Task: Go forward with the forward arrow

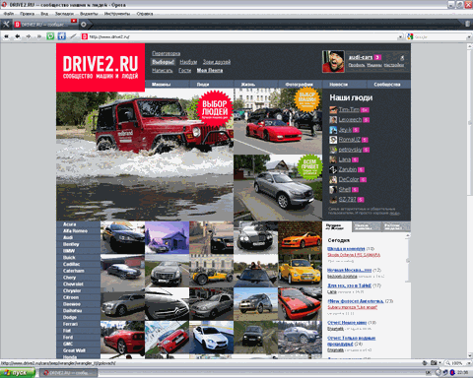Action: [29, 36]
